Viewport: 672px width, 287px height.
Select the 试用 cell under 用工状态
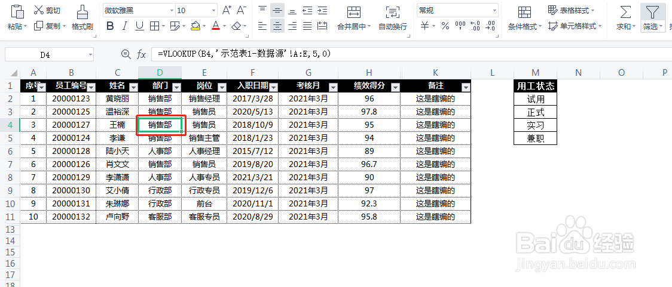click(x=535, y=99)
